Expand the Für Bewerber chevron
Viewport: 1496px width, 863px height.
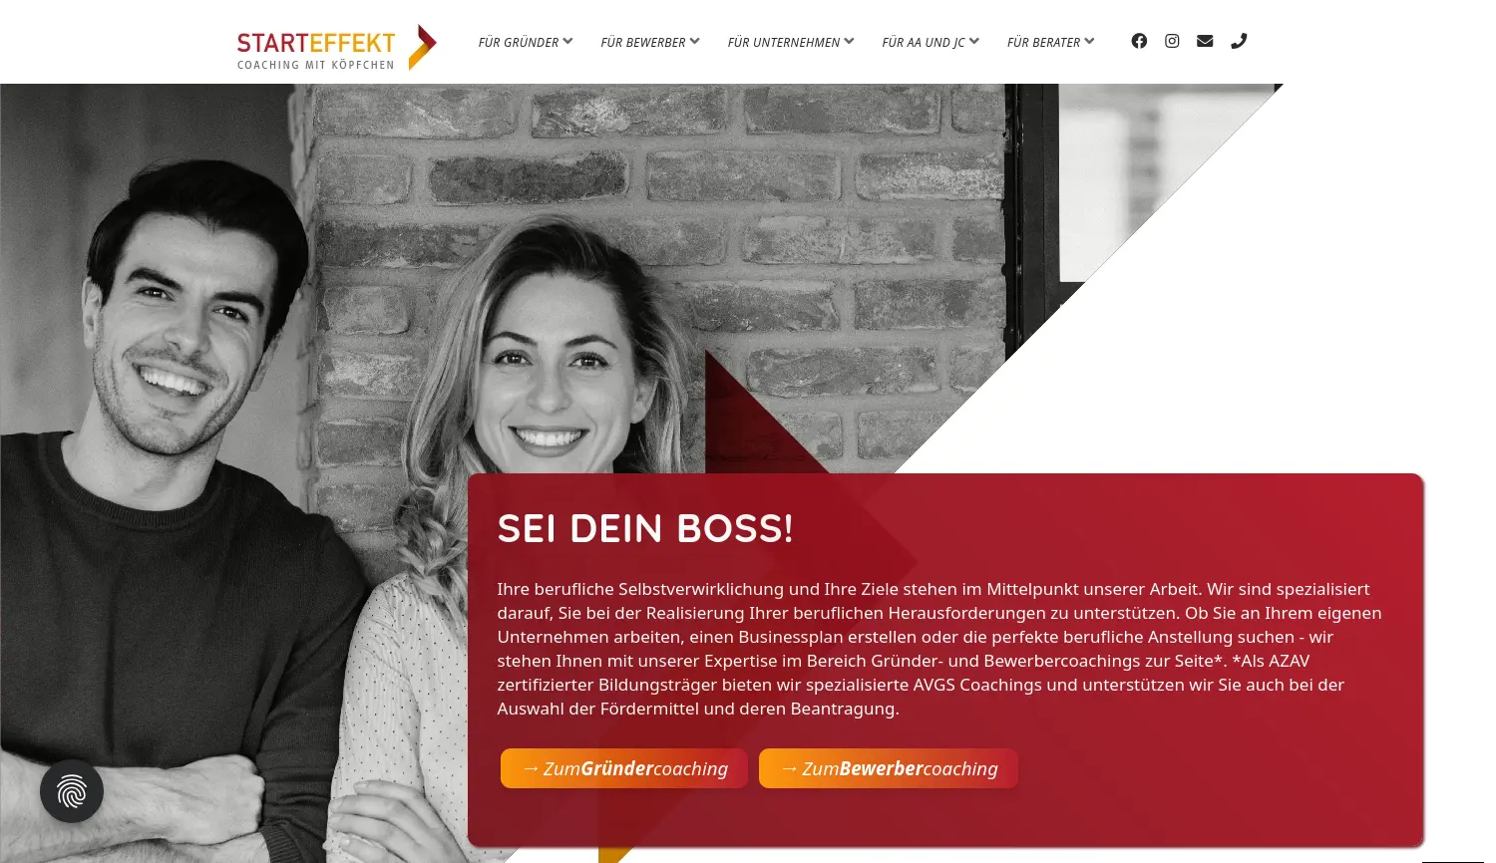[694, 41]
